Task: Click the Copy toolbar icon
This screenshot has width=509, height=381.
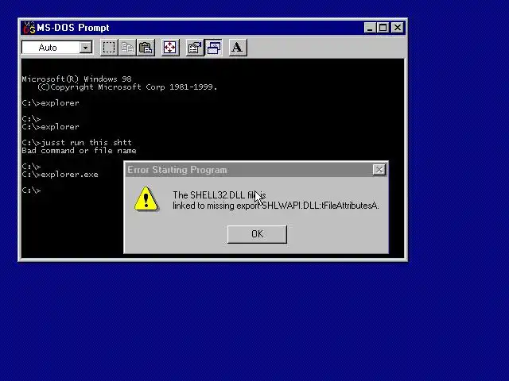Action: (x=127, y=48)
